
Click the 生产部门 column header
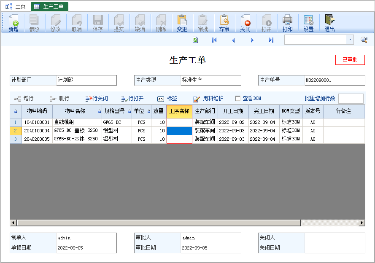point(205,111)
